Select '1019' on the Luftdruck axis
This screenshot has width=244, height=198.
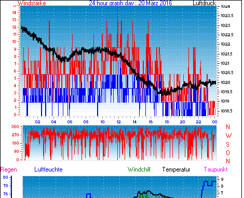pyautogui.click(x=225, y=101)
